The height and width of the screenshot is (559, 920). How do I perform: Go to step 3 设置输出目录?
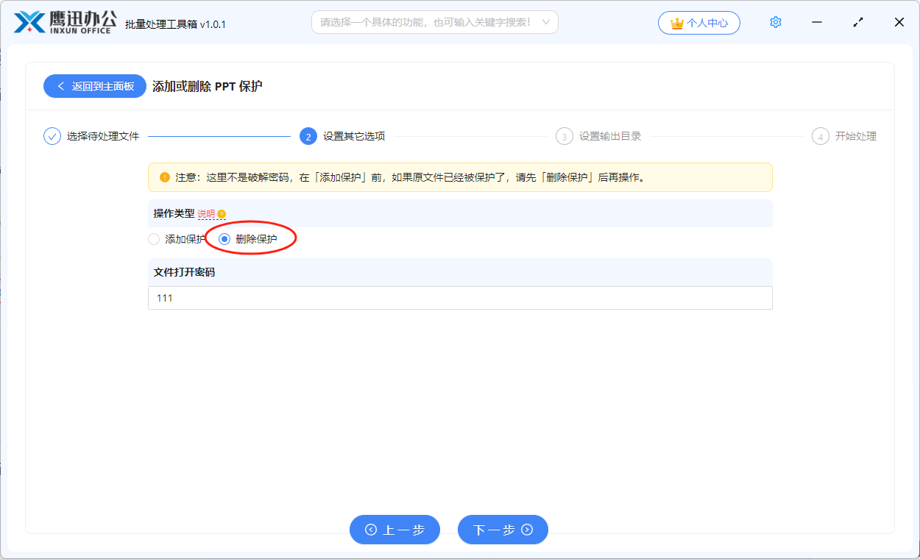[x=598, y=136]
